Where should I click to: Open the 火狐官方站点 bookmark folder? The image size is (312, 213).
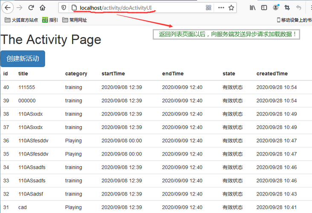(x=21, y=20)
